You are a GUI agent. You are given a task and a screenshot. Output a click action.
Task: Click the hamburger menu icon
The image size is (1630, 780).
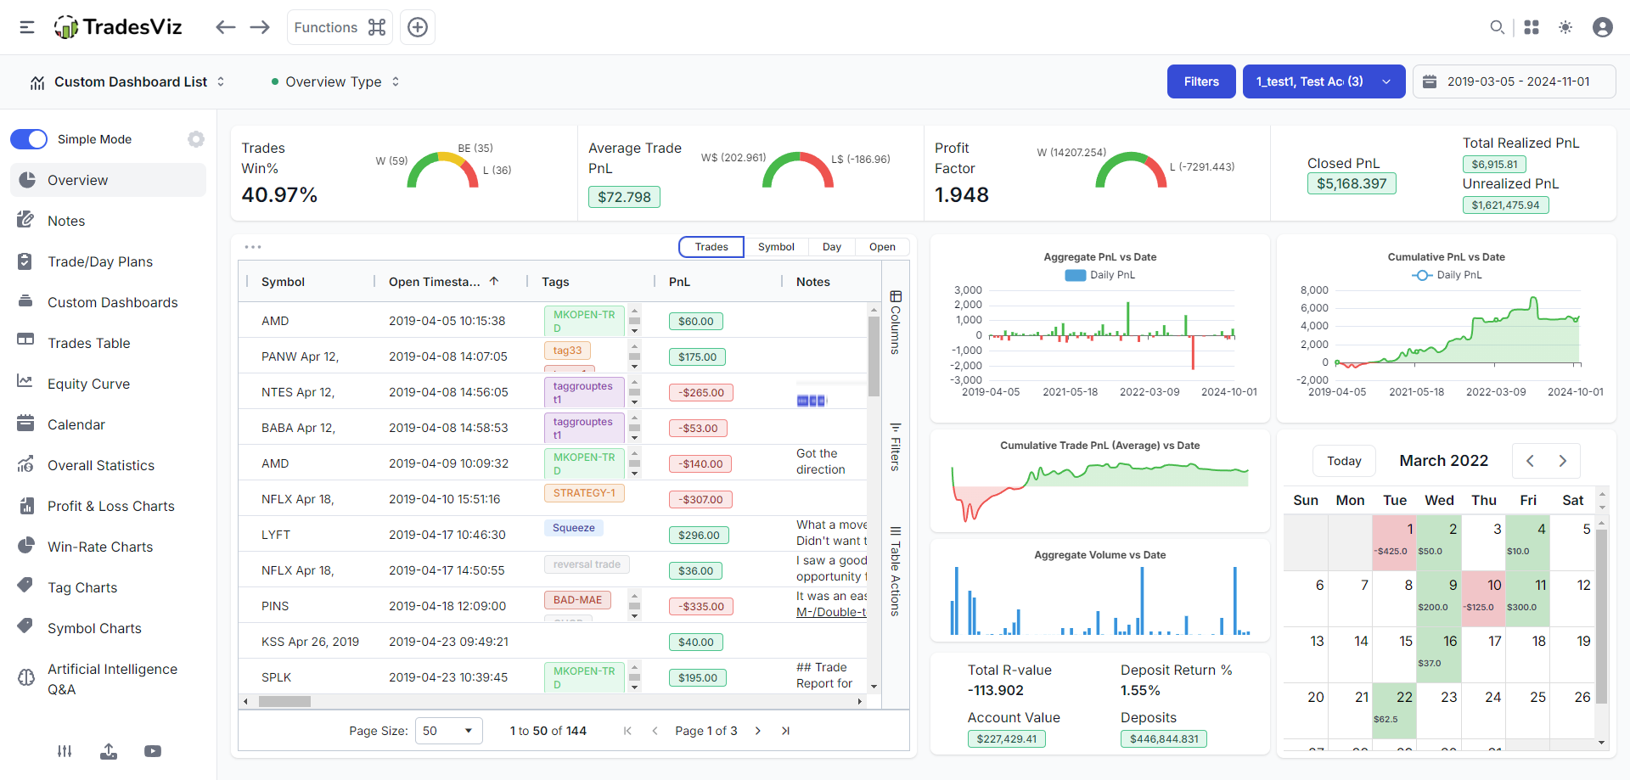[27, 27]
